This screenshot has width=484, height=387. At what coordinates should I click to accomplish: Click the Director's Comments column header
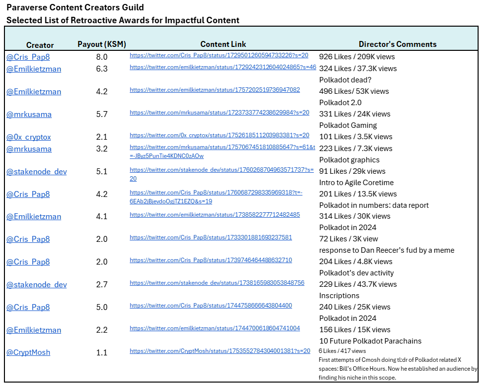pos(398,44)
